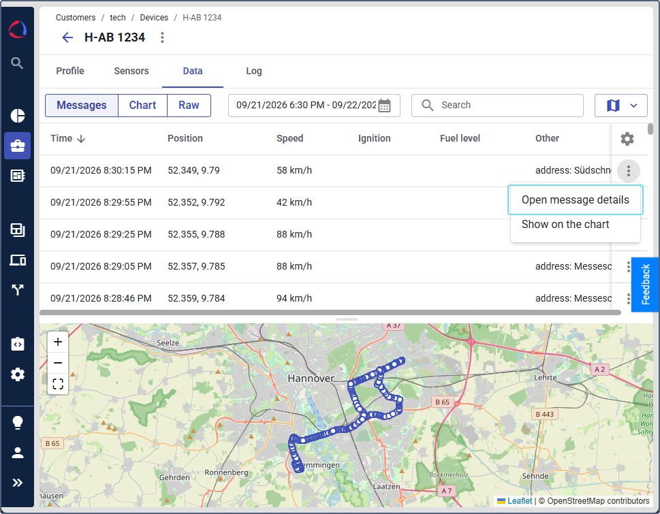This screenshot has width=660, height=514.
Task: Open the user account icon in sidebar
Action: pos(17,453)
